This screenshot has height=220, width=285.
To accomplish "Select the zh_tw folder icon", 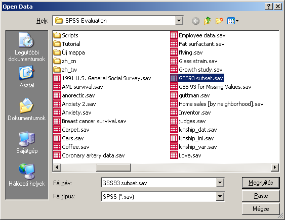I will point(57,70).
